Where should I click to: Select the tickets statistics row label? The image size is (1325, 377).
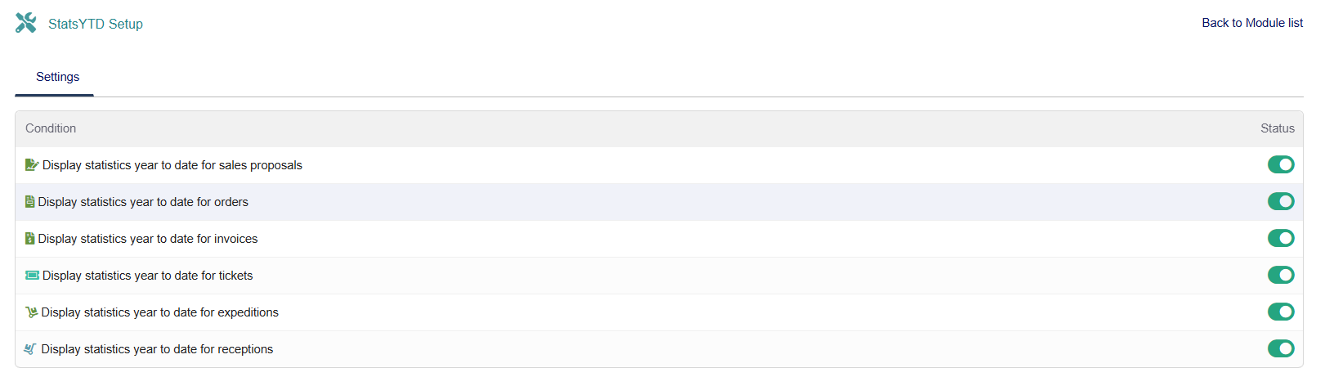coord(148,276)
